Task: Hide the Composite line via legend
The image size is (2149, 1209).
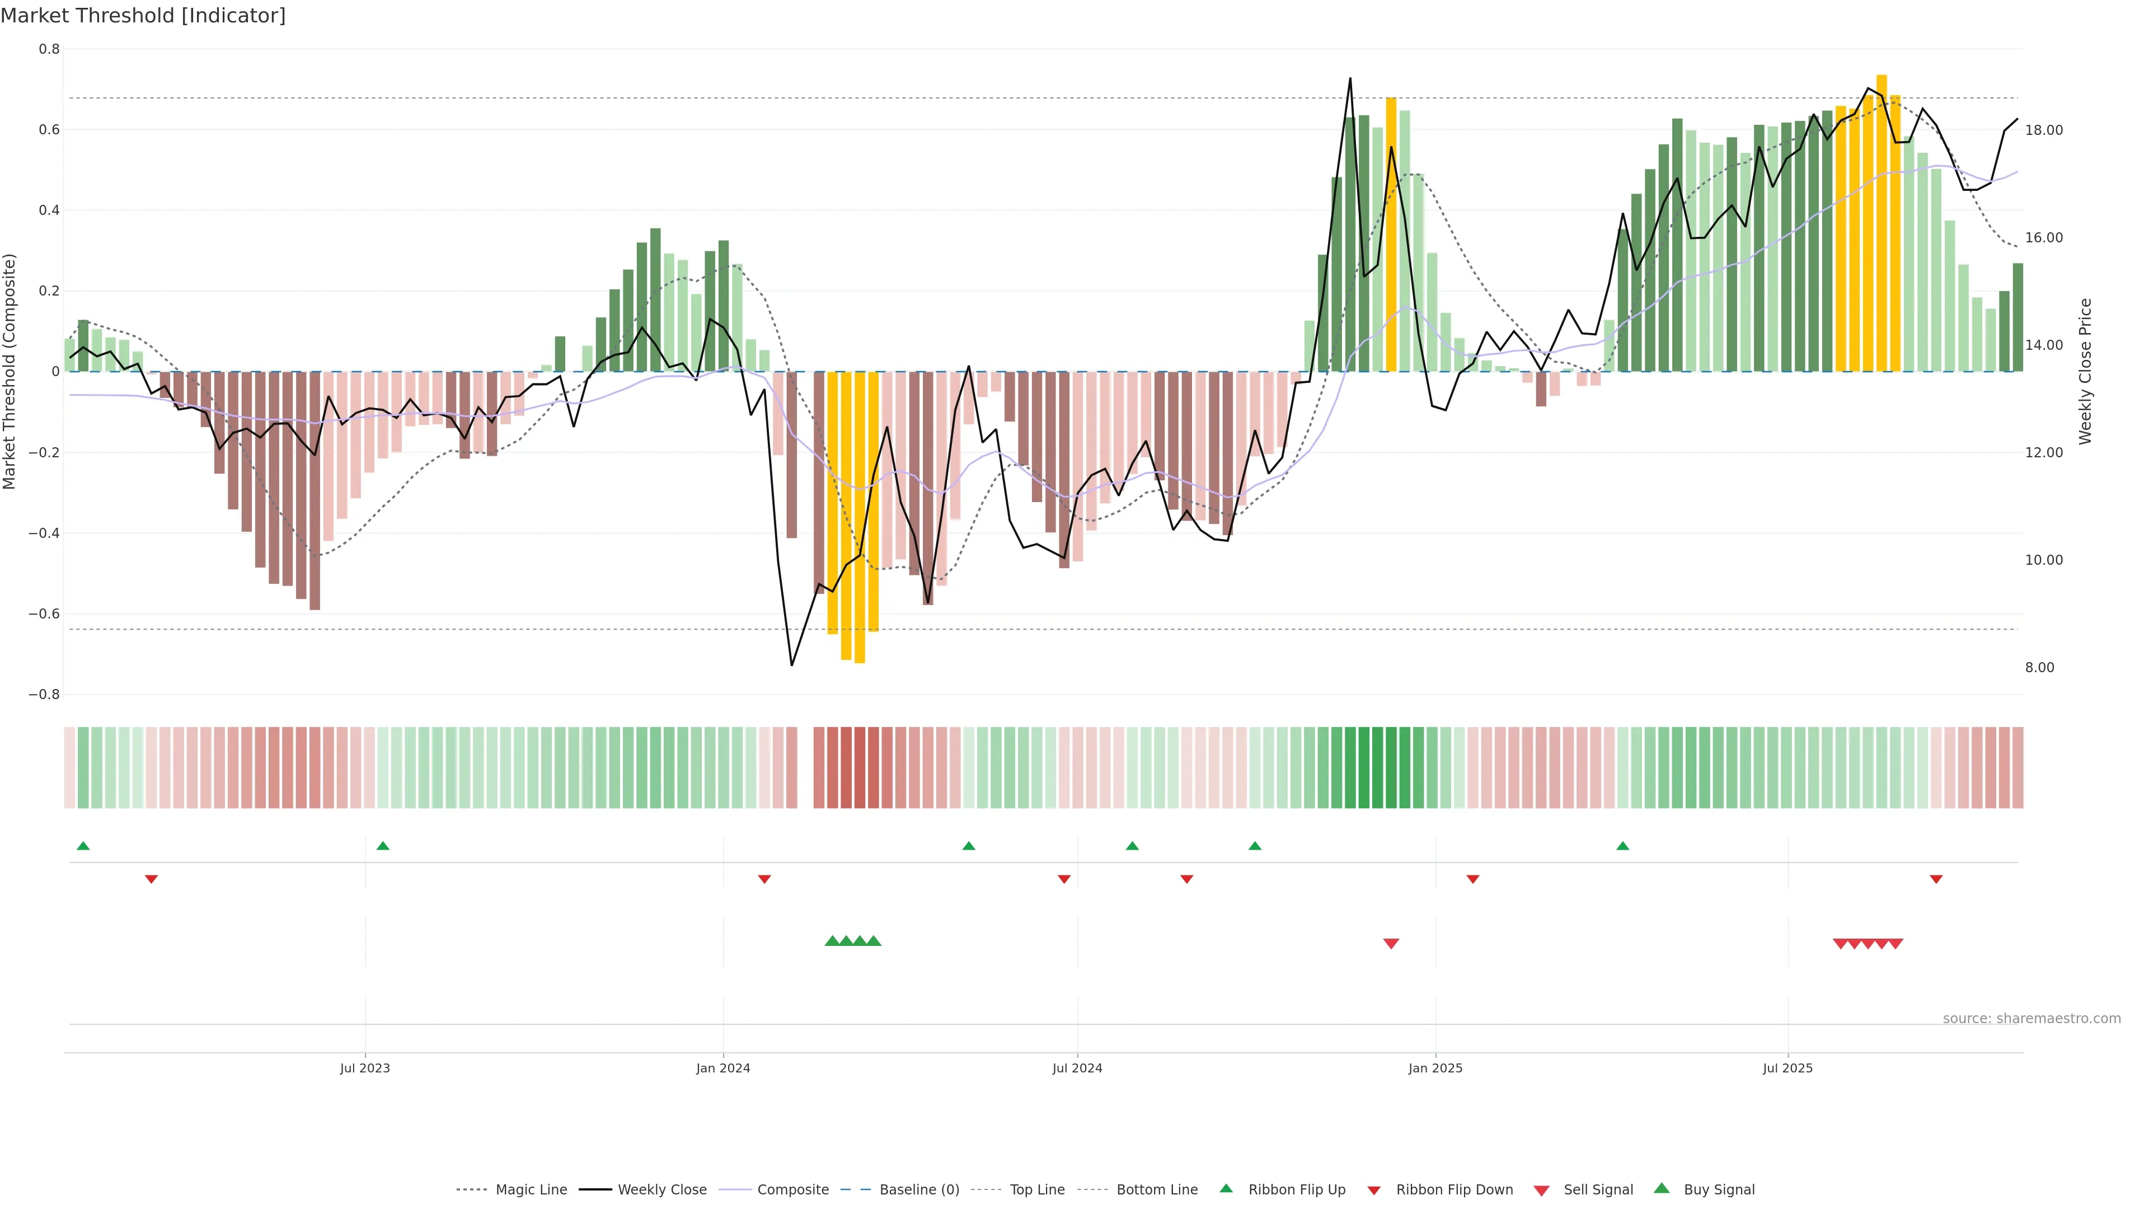Action: click(792, 1190)
